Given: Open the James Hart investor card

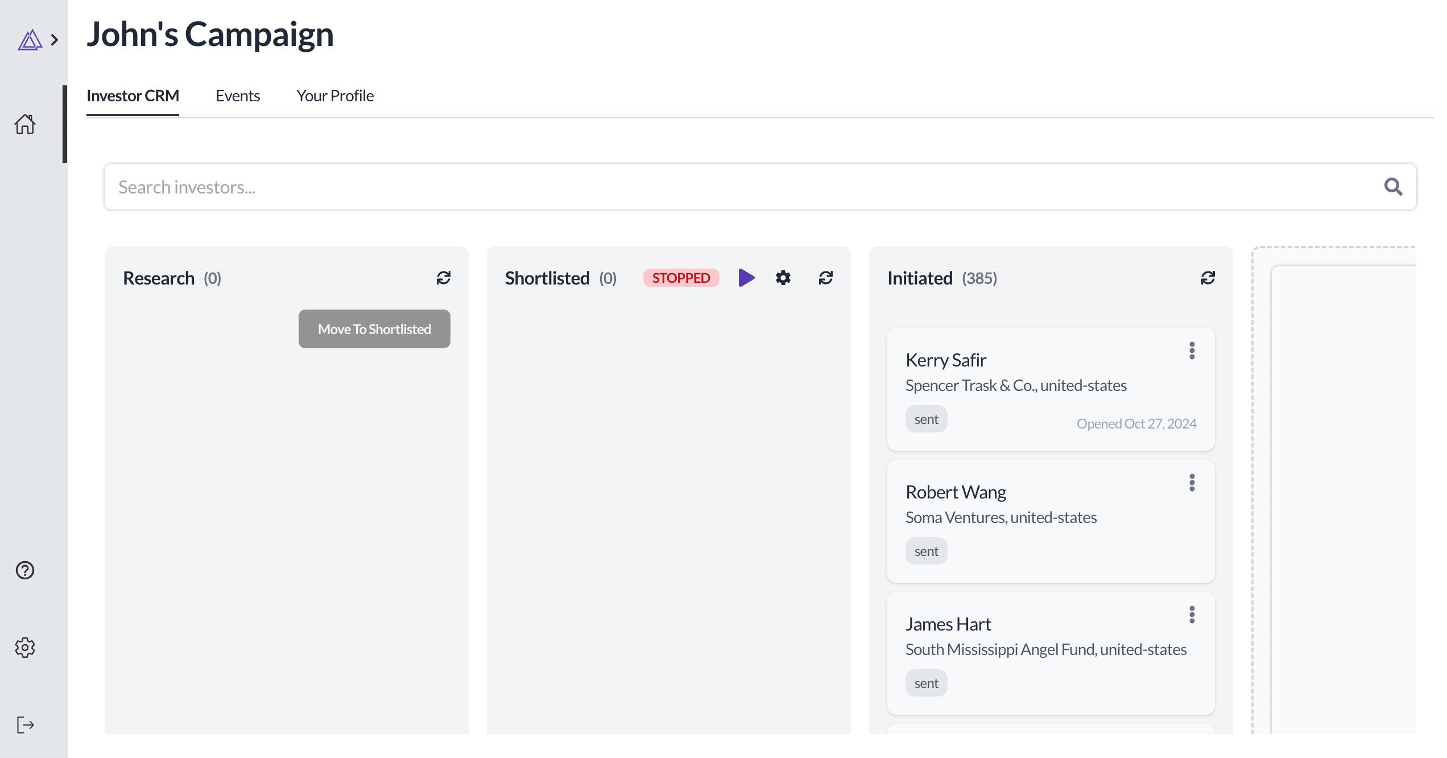Looking at the screenshot, I should coord(1051,653).
